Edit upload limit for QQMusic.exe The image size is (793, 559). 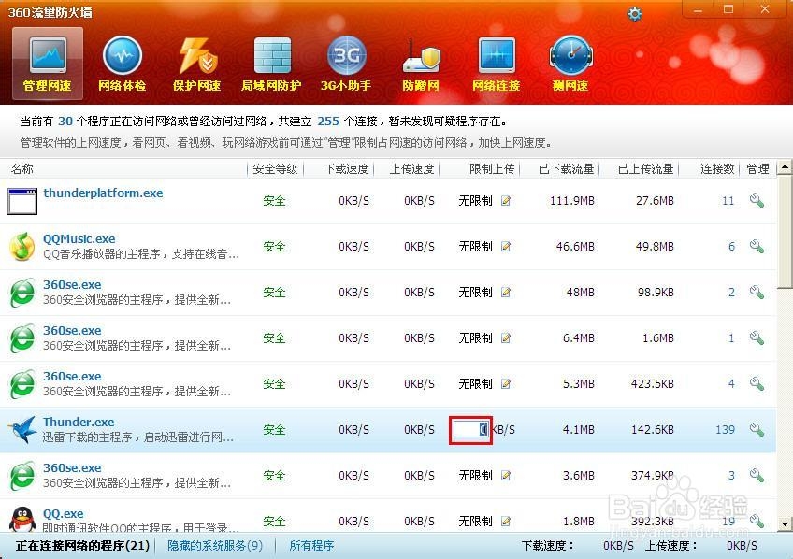[x=506, y=247]
